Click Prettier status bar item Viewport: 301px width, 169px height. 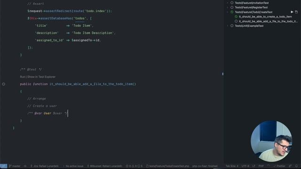point(279,166)
